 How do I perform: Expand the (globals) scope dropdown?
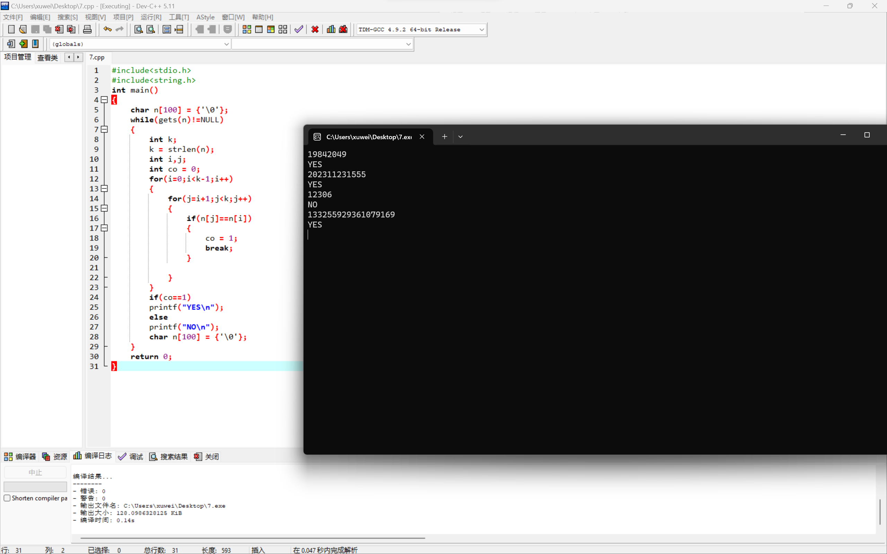coord(226,44)
